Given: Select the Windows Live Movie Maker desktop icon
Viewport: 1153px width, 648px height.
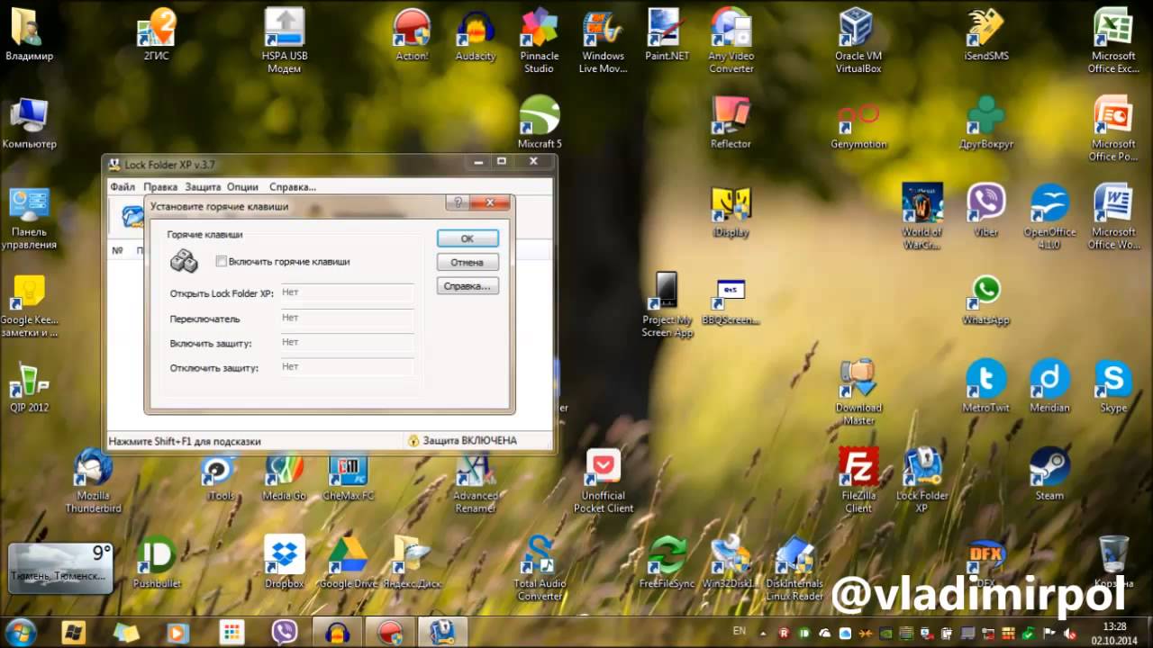Looking at the screenshot, I should 603,40.
